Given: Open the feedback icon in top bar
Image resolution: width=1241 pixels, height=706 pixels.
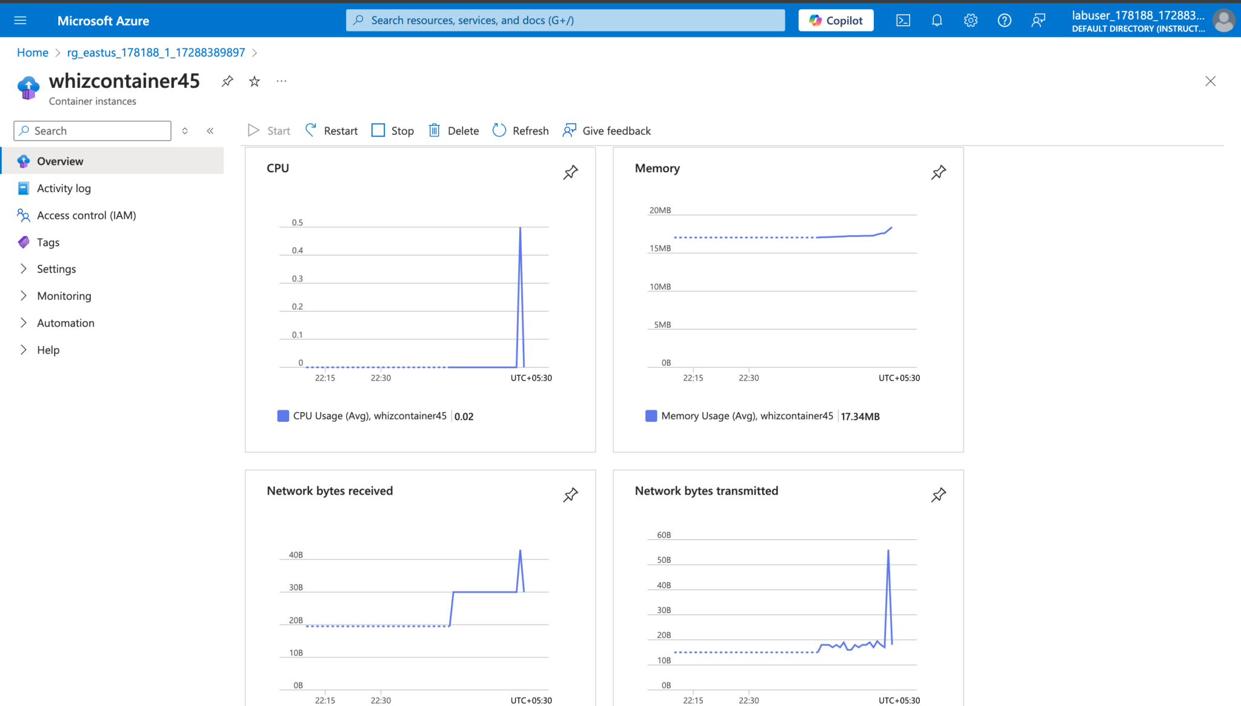Looking at the screenshot, I should pyautogui.click(x=1038, y=20).
